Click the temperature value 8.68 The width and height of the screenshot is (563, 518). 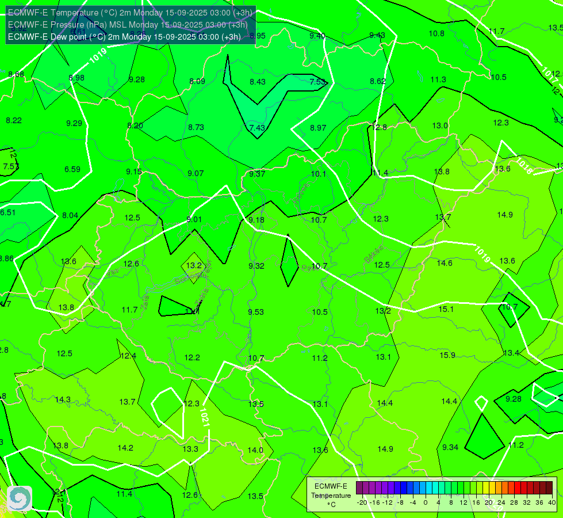(x=16, y=74)
